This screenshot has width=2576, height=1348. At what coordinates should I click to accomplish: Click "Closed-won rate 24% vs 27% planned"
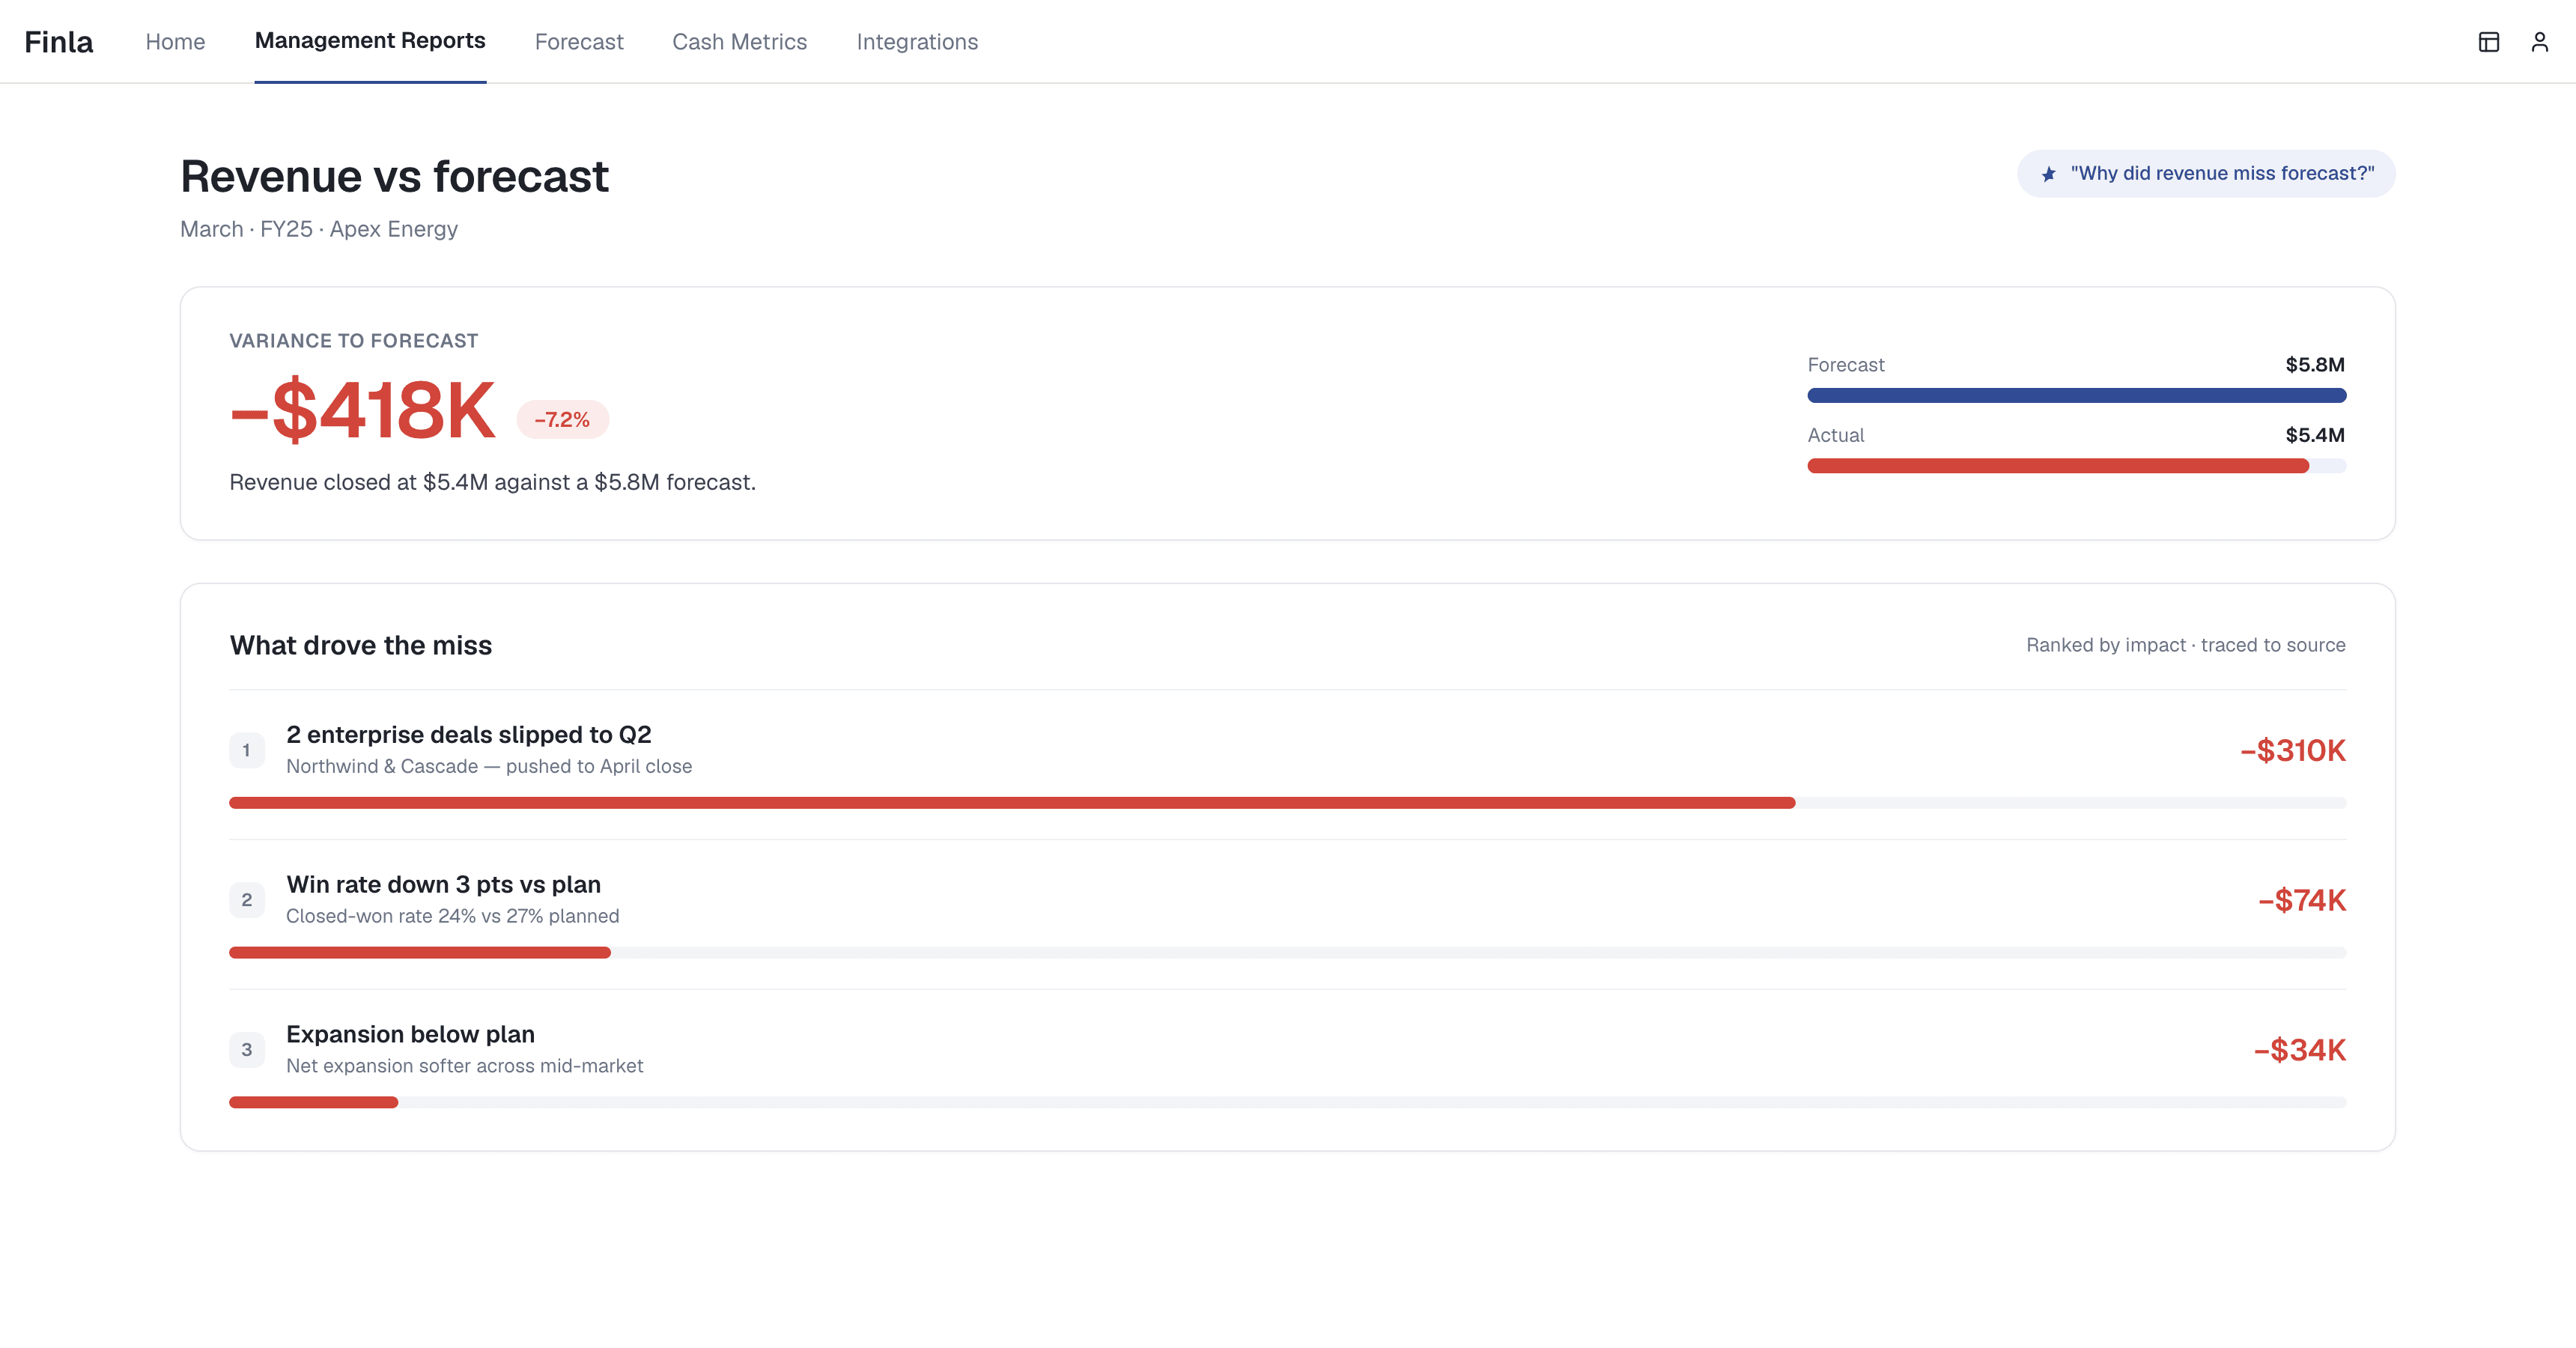coord(452,917)
